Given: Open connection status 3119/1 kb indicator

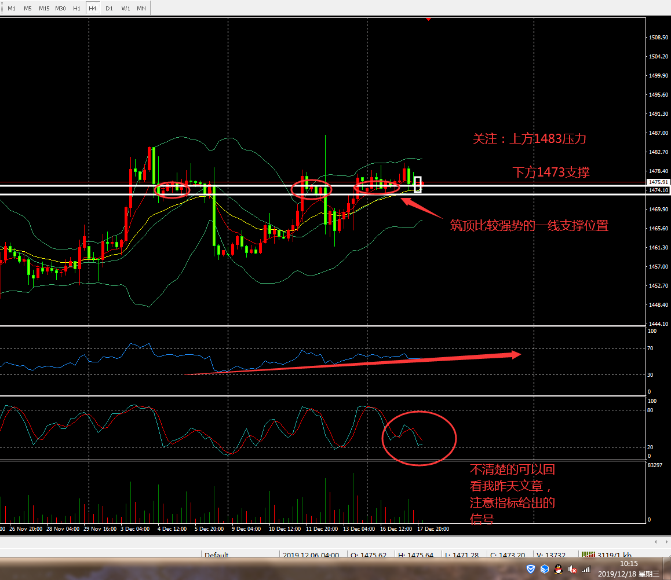Looking at the screenshot, I should tap(606, 555).
